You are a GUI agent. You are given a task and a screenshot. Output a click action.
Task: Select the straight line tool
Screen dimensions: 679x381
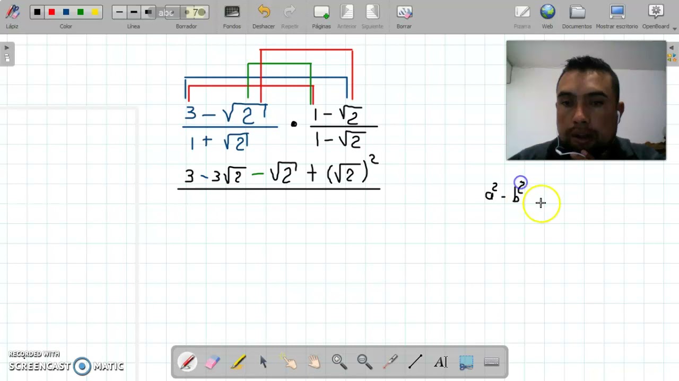click(x=415, y=362)
